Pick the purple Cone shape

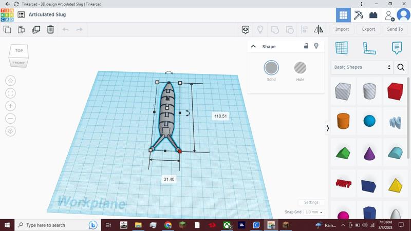pos(369,153)
